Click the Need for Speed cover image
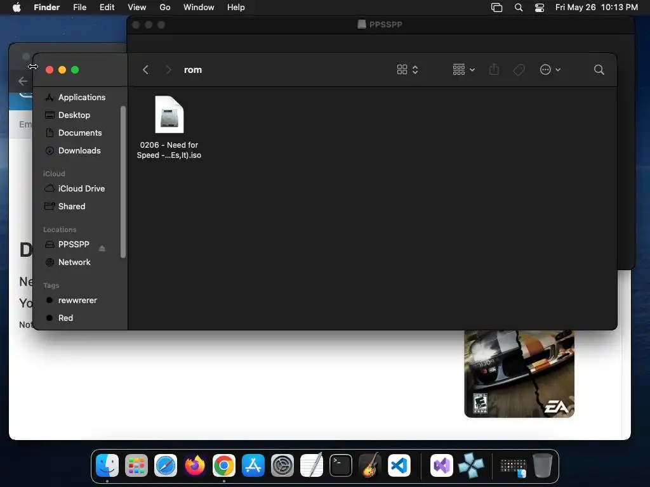The height and width of the screenshot is (487, 650). coord(519,373)
